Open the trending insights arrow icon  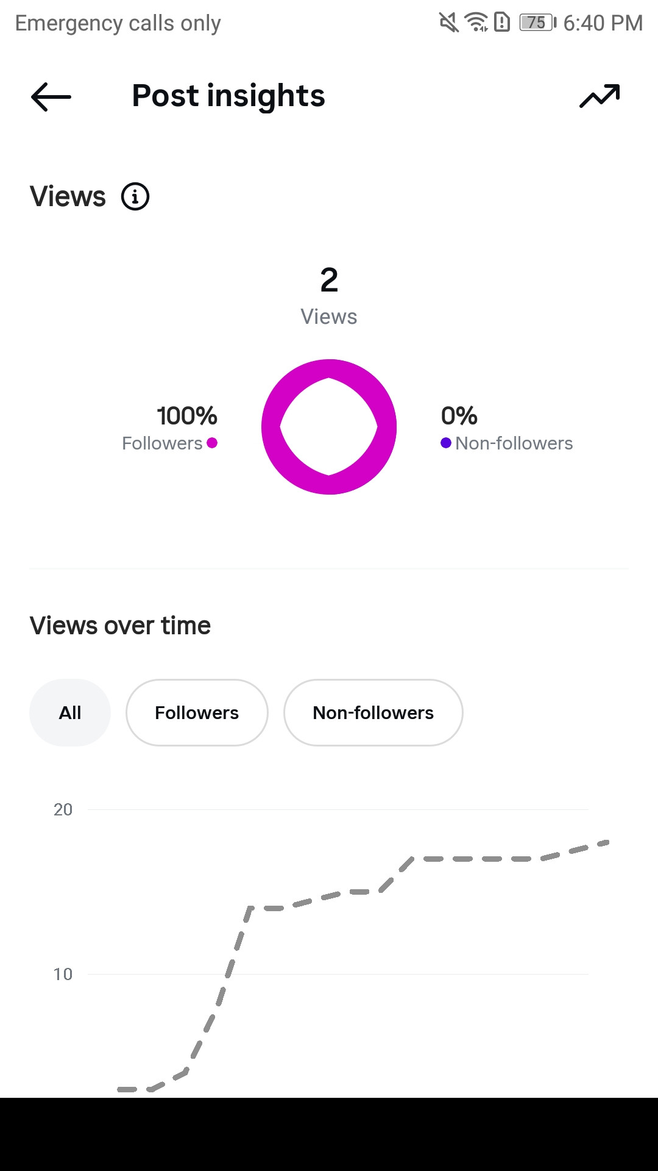600,96
